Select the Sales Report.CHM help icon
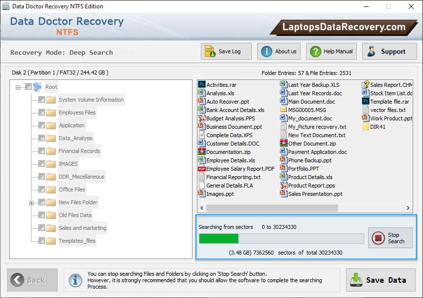This screenshot has width=423, height=298. click(366, 84)
